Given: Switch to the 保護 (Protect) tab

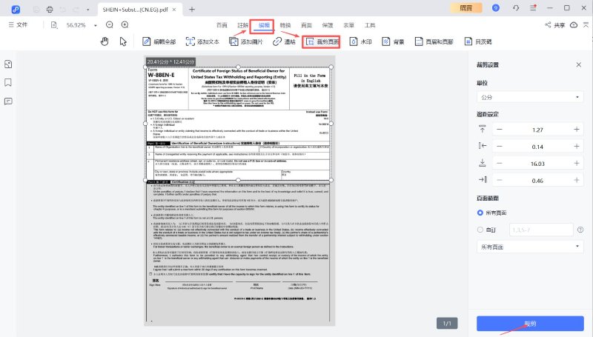Looking at the screenshot, I should click(328, 25).
